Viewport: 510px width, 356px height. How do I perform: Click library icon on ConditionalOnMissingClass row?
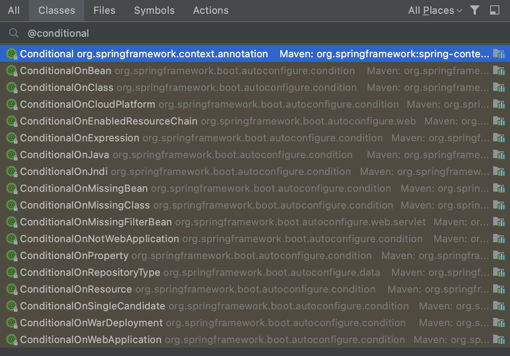[499, 205]
